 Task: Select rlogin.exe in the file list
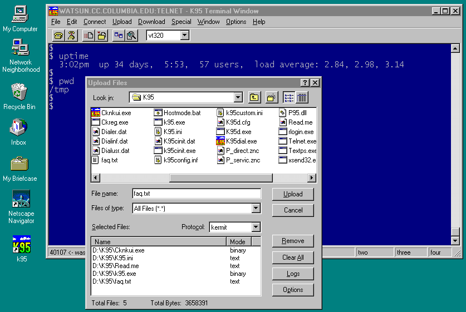(296, 132)
